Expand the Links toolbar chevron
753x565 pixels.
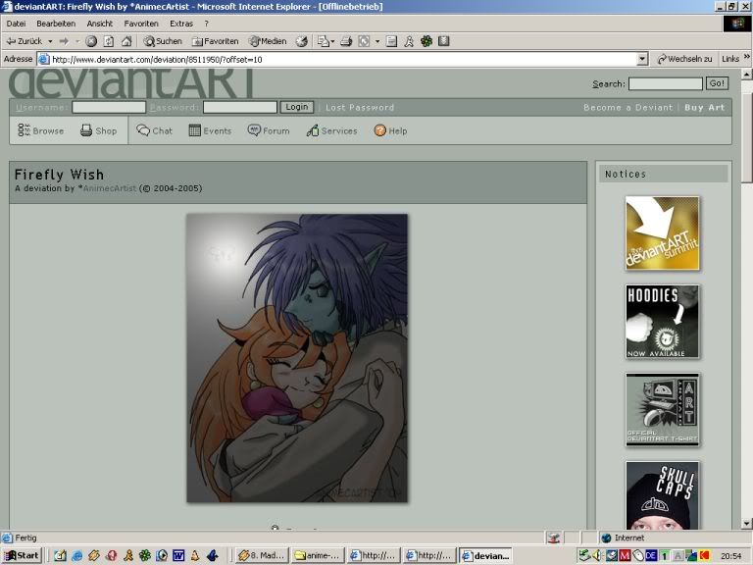[747, 57]
